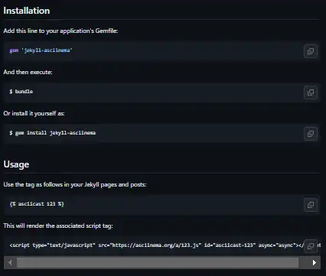This screenshot has width=326, height=276.
Task: Click the '$ bundle' code text
Action: point(21,92)
